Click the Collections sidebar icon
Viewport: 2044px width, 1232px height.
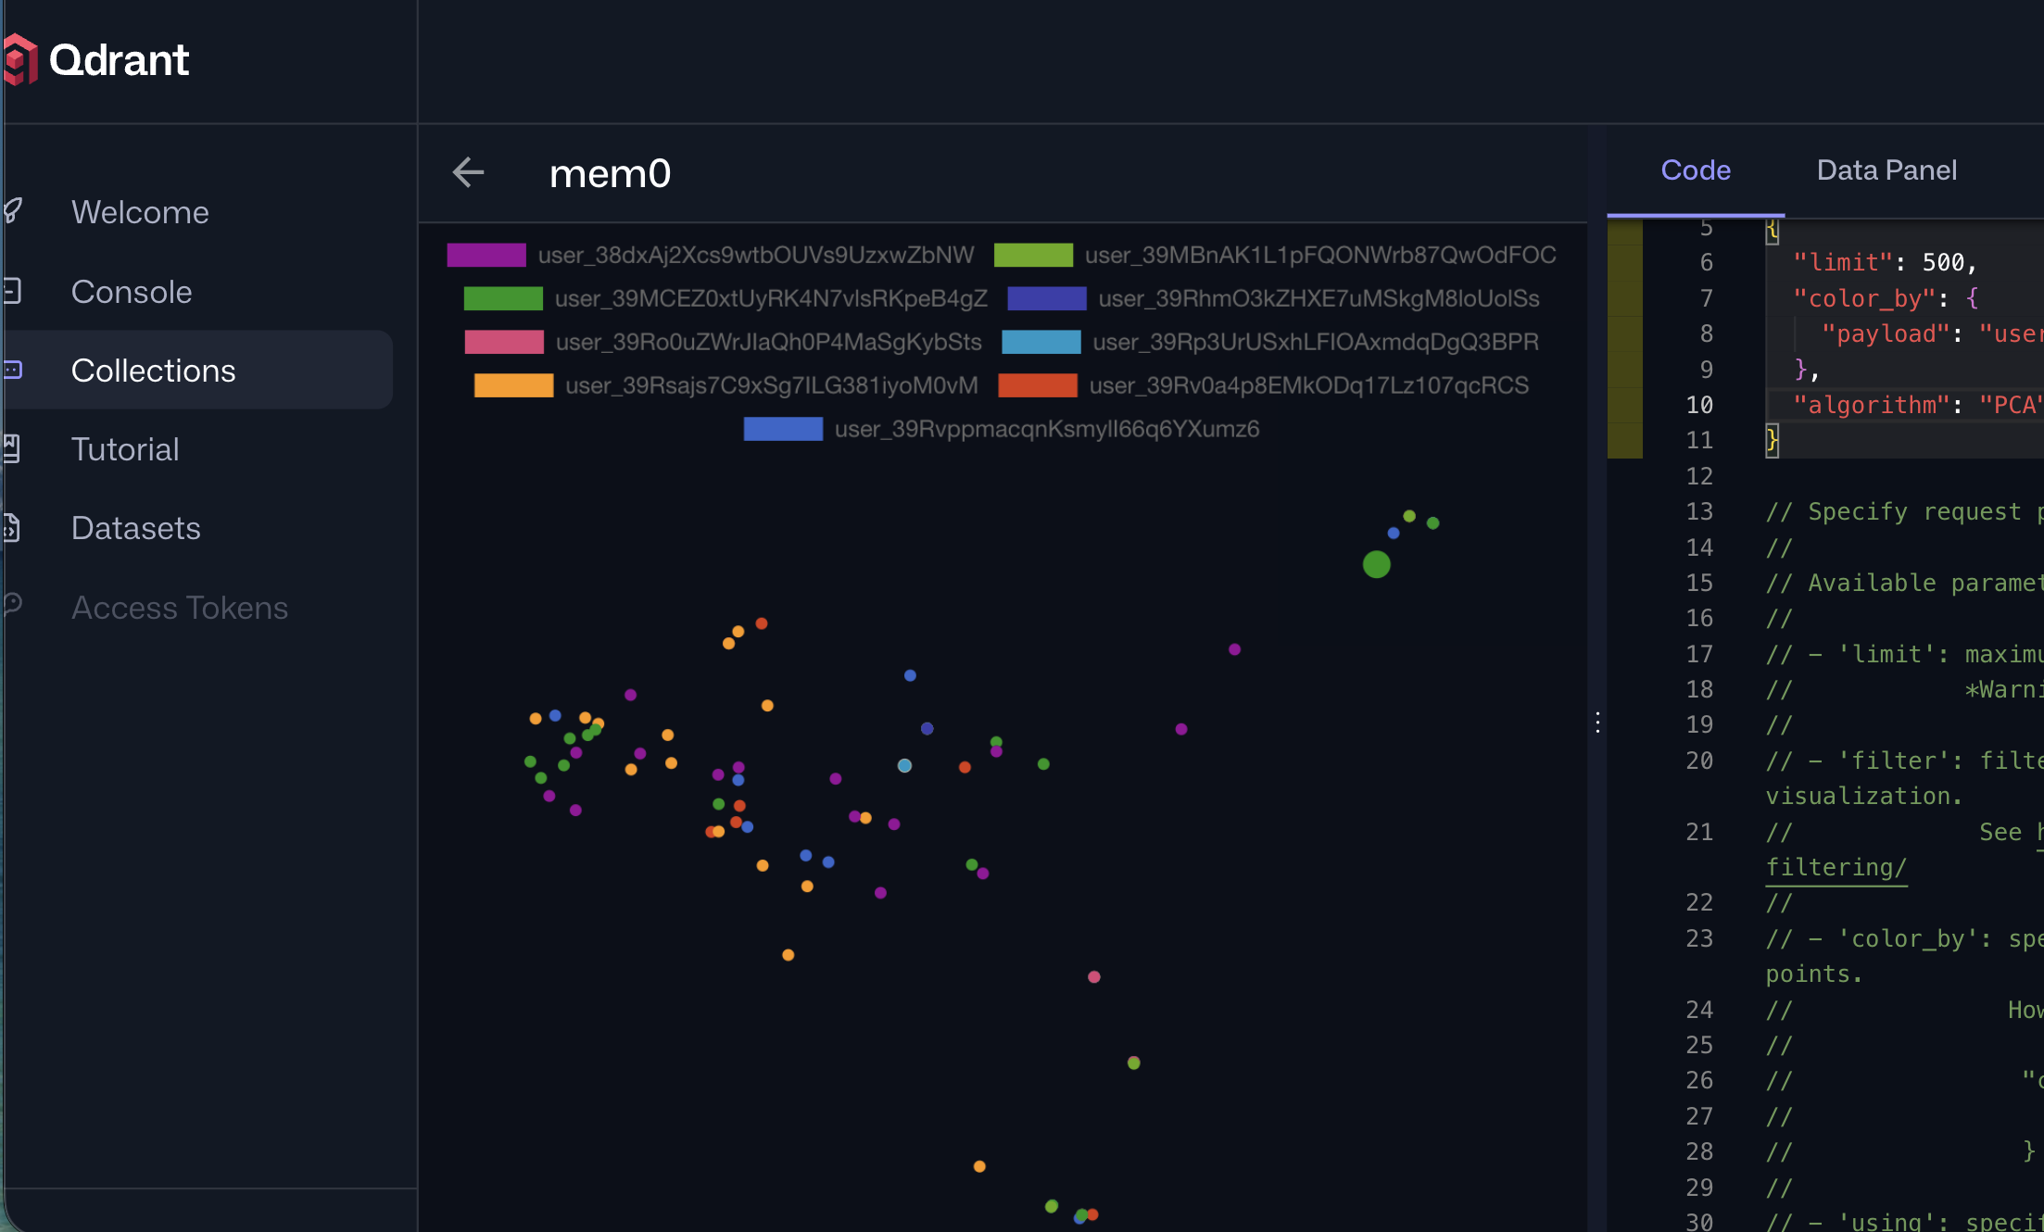click(x=13, y=370)
